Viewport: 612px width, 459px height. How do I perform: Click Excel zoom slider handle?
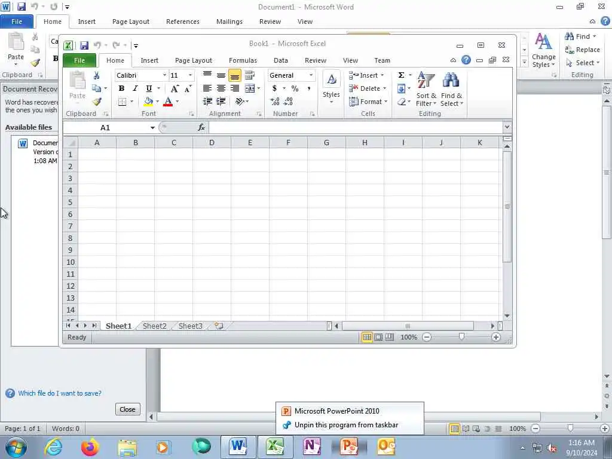pyautogui.click(x=461, y=337)
